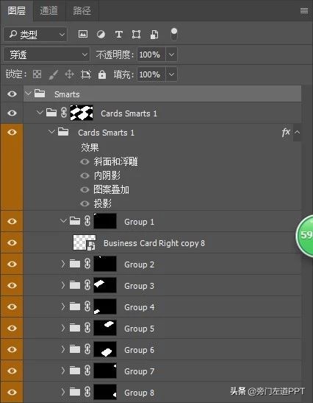This screenshot has height=403, width=313.
Task: Filter layers by type layer icon
Action: 118,34
